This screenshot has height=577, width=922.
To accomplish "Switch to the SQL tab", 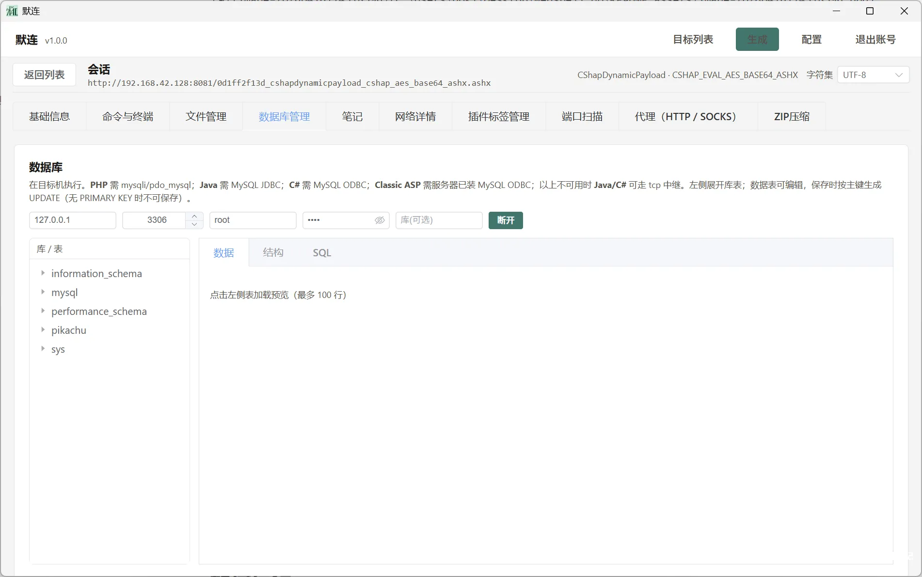I will click(x=322, y=252).
